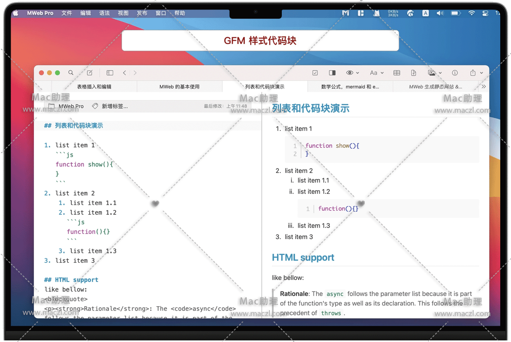Open the image insert dropdown
This screenshot has width=511, height=342.
[434, 73]
